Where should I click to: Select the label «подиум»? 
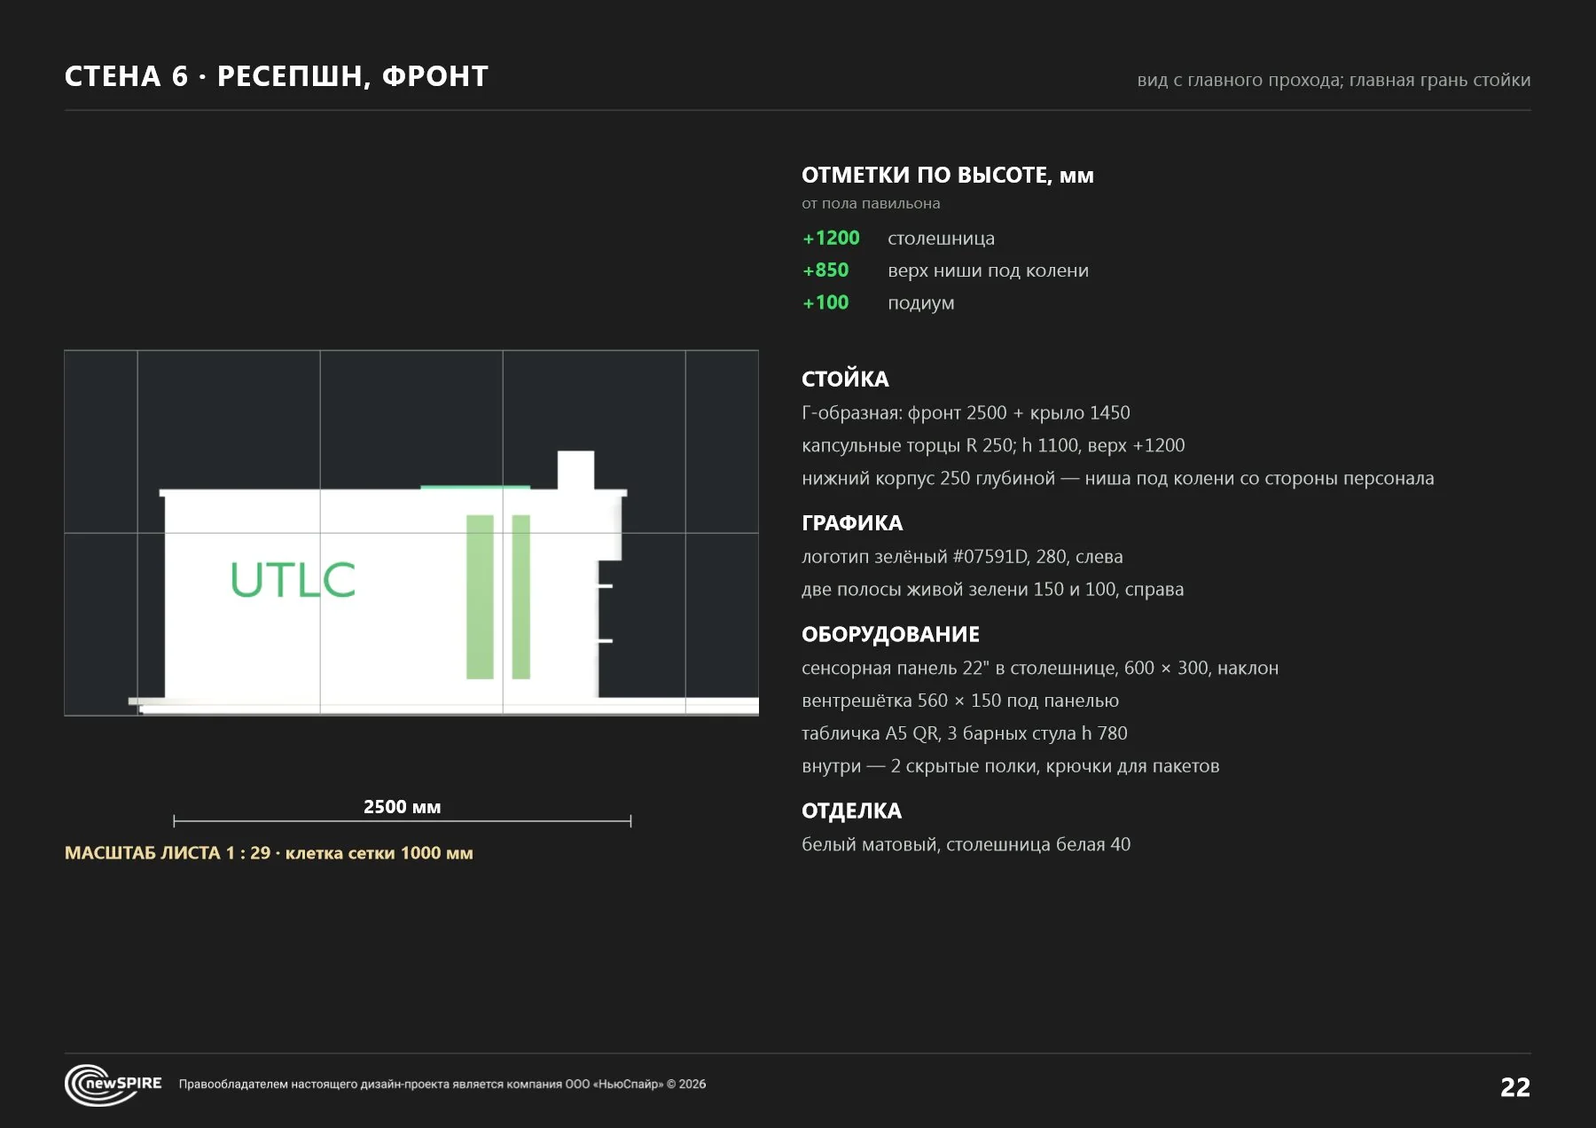921,303
